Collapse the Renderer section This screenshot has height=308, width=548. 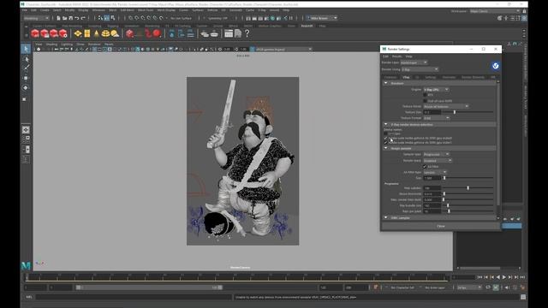point(386,84)
